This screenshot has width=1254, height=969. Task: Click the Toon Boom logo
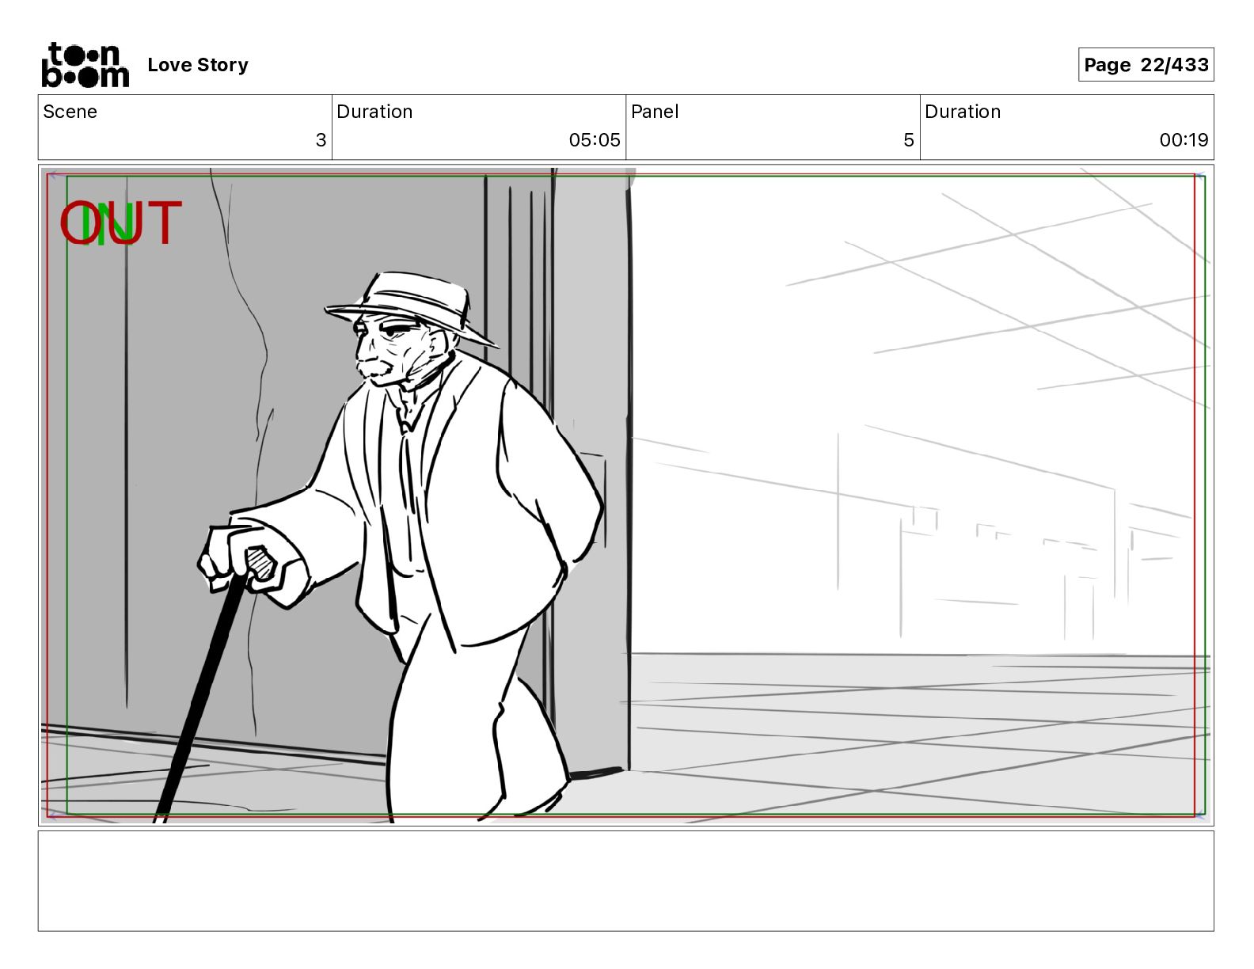coord(85,65)
